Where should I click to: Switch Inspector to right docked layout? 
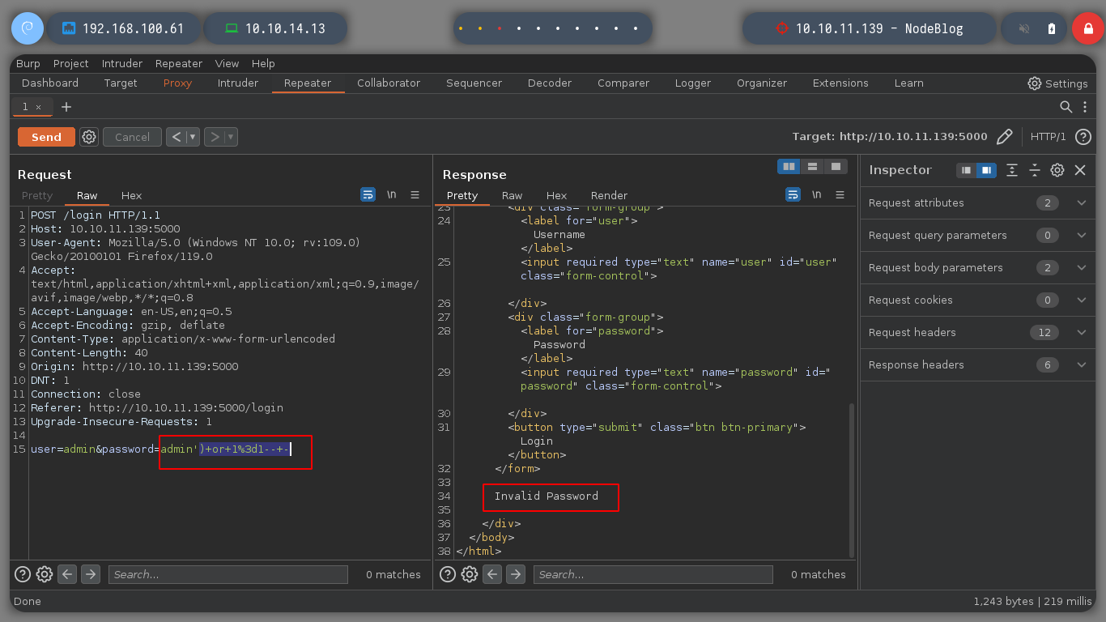(986, 170)
